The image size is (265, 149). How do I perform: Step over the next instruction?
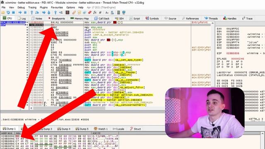point(37,12)
